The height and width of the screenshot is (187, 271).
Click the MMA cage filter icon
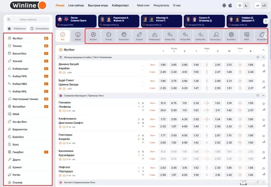pos(247,36)
